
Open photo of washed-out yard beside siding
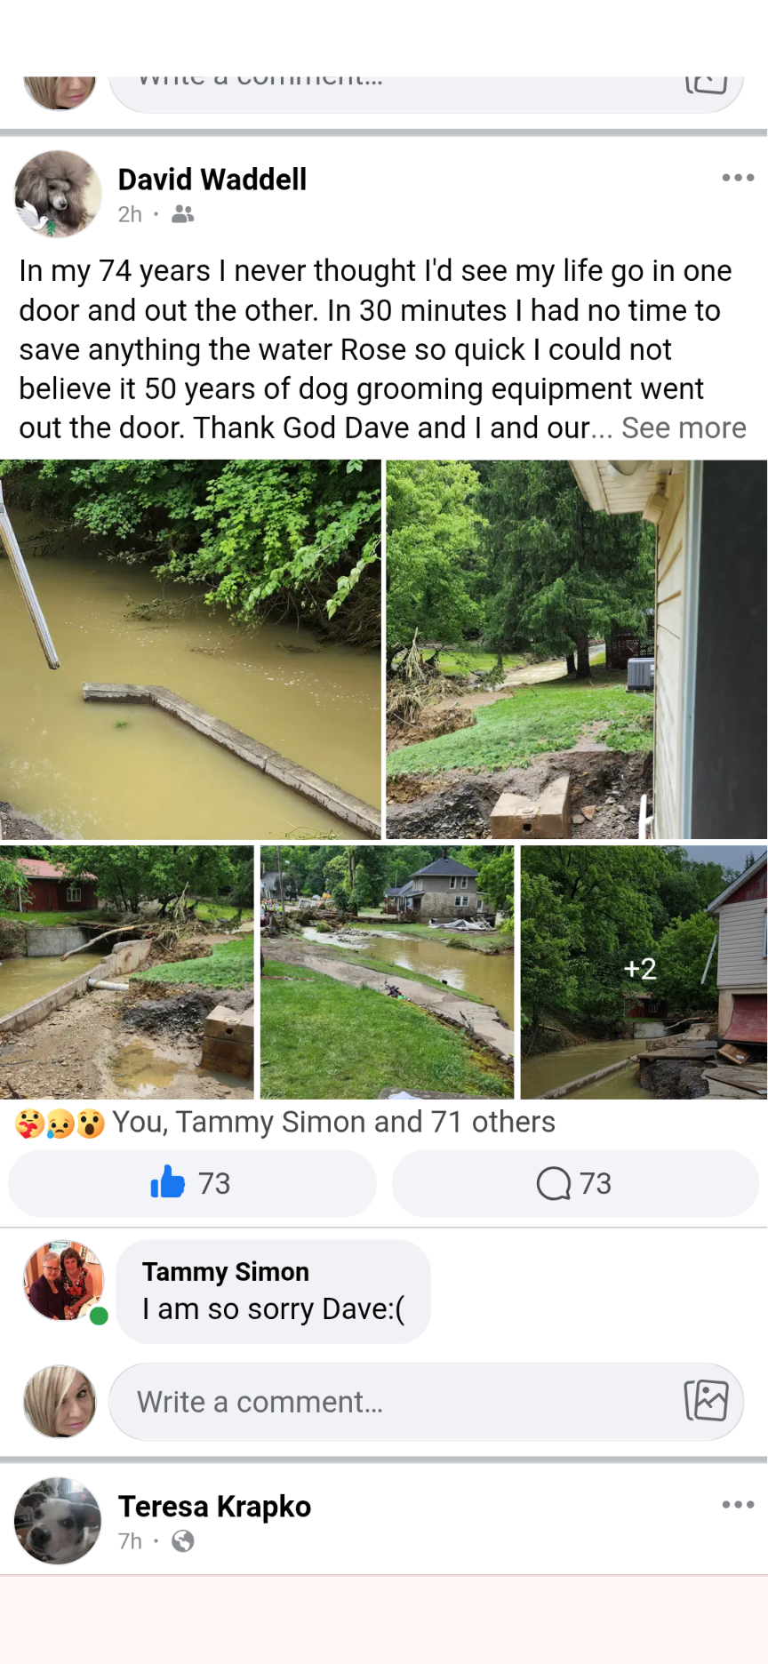[577, 650]
